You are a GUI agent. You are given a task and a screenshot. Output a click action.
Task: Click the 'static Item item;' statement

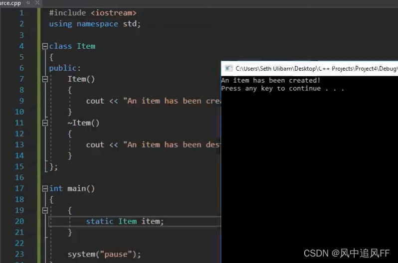pyautogui.click(x=125, y=221)
